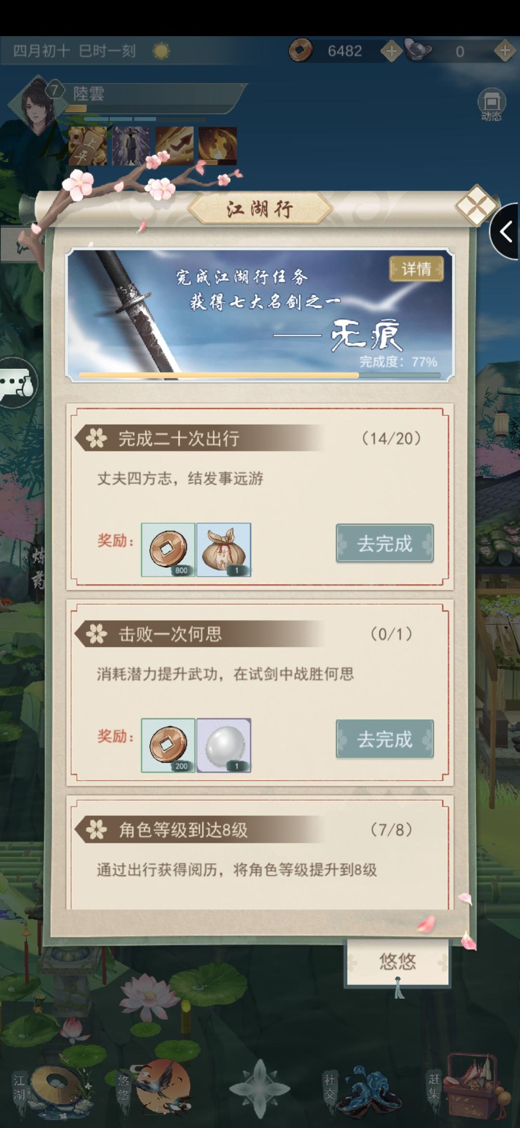View the 800 copper coin reward
This screenshot has height=1128, width=520.
[x=168, y=550]
